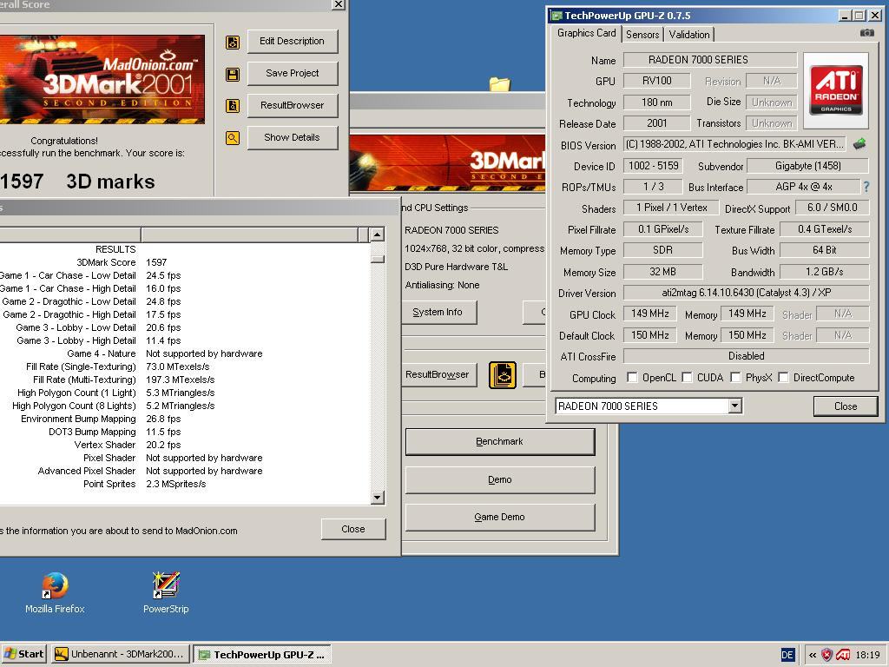Open the PowerStrip desktop shortcut
This screenshot has height=667, width=889.
click(166, 592)
